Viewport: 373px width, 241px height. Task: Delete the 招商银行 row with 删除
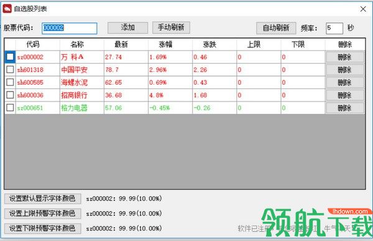tap(345, 95)
